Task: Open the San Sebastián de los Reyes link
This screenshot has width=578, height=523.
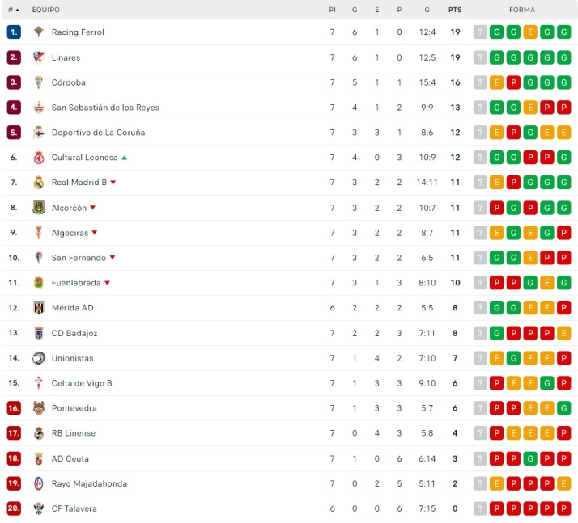Action: (x=105, y=108)
